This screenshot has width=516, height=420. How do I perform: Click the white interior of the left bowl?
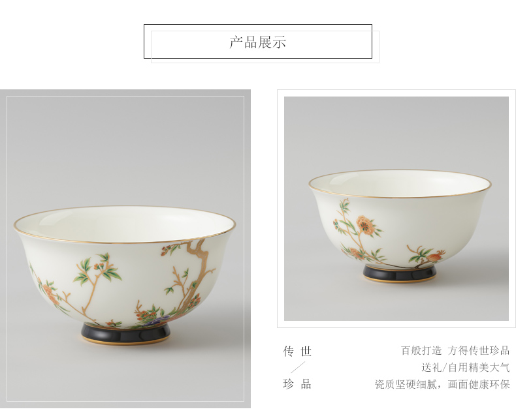pos(125,224)
